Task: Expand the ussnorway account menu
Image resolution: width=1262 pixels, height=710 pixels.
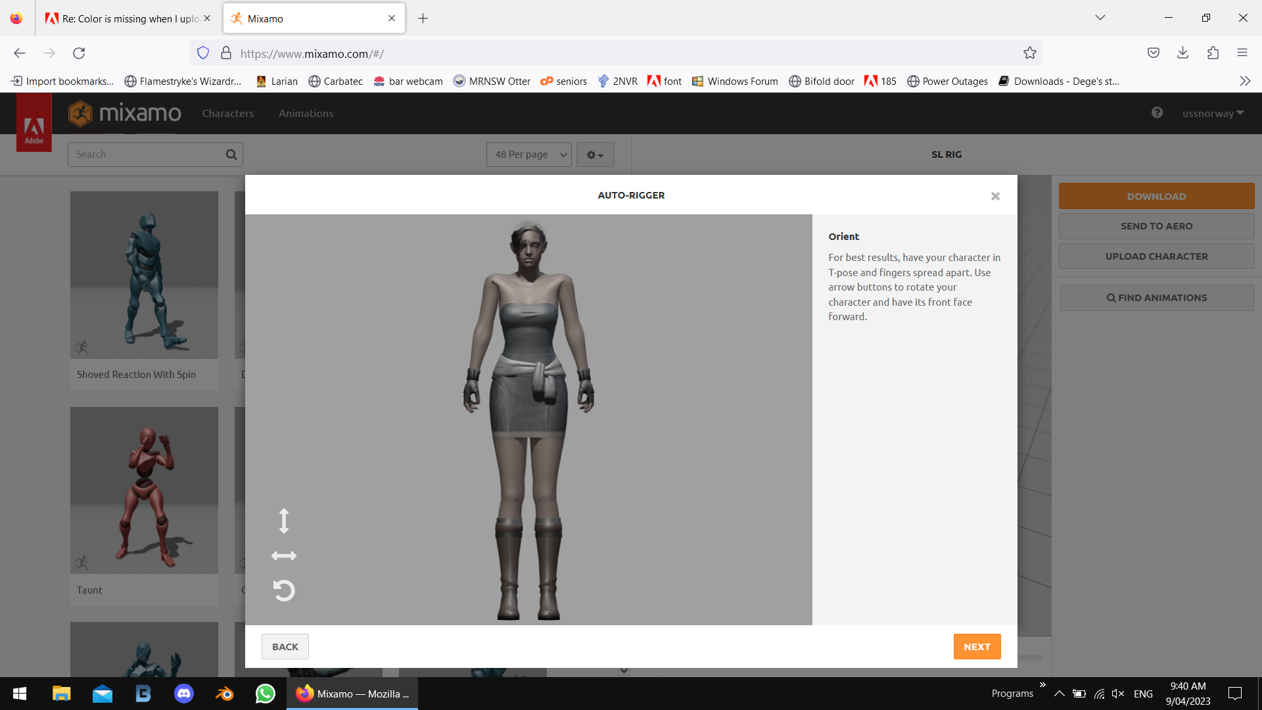Action: pos(1212,112)
